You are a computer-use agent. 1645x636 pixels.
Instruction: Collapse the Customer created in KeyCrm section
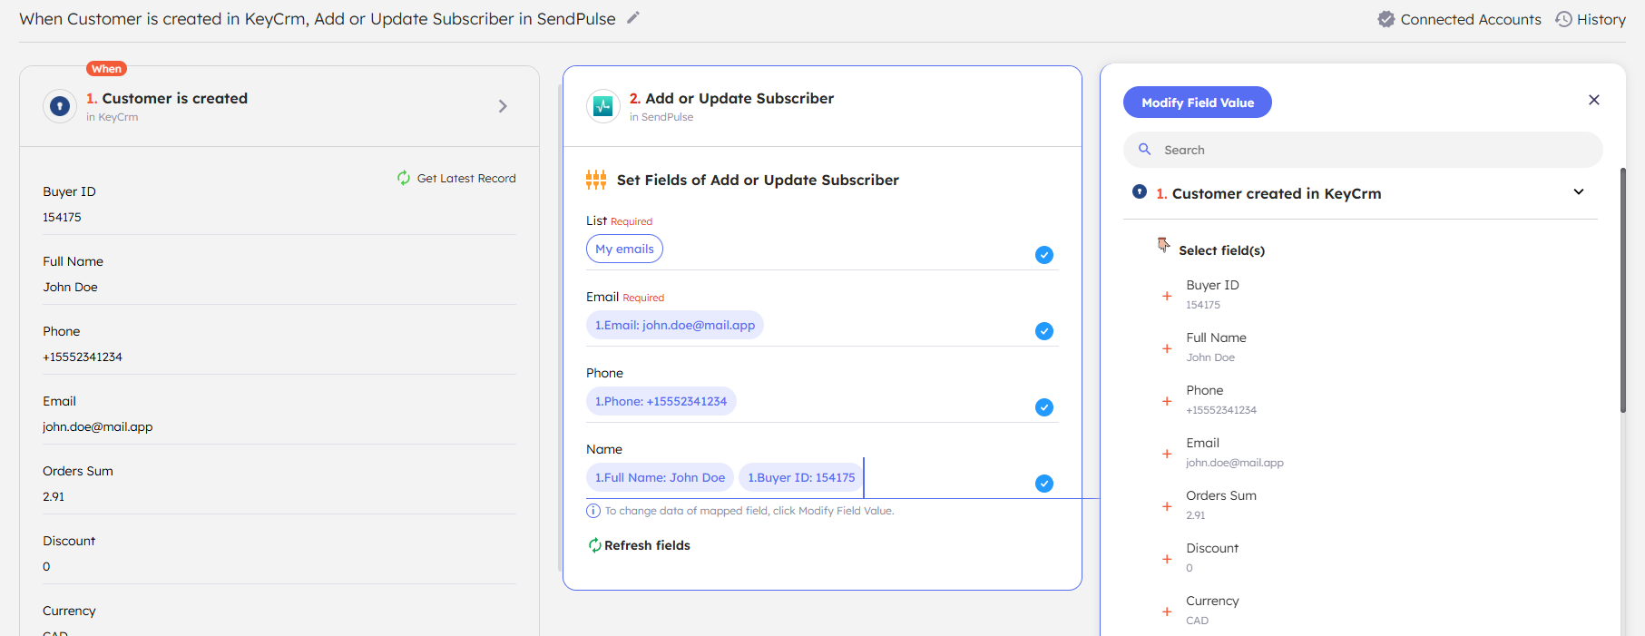(x=1579, y=191)
